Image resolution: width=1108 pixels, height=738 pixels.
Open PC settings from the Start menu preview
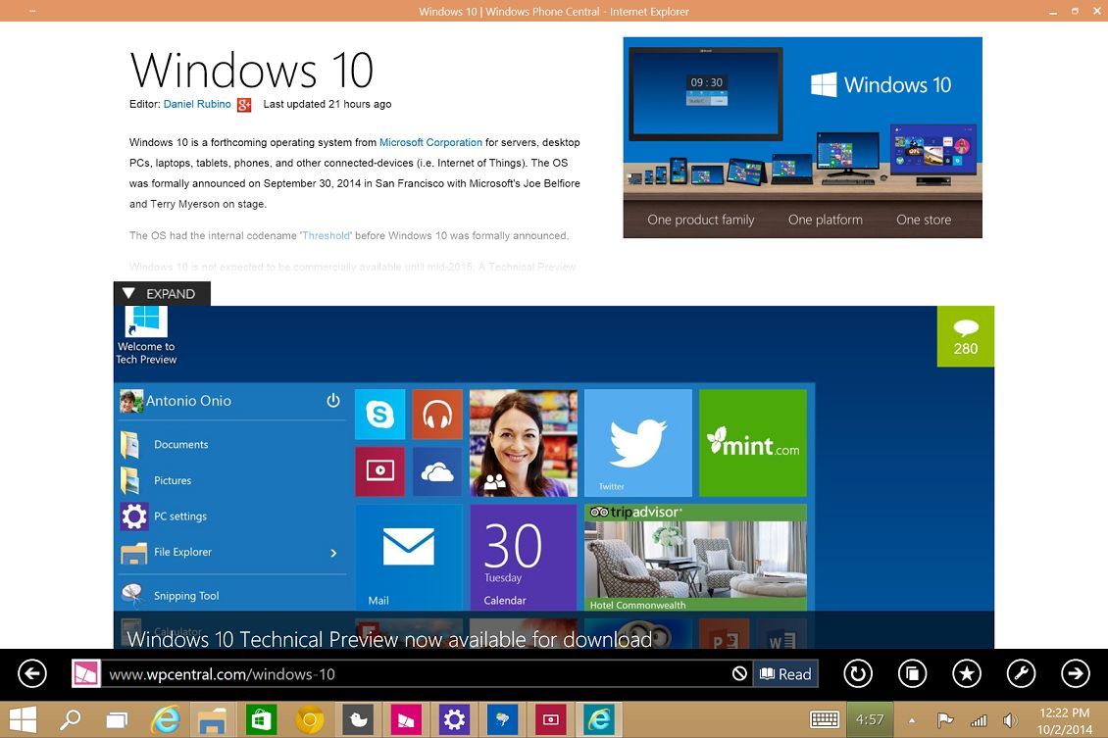pyautogui.click(x=180, y=516)
